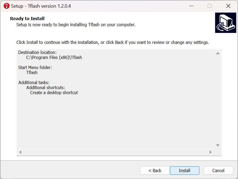The height and width of the screenshot is (179, 238).
Task: Click the 'Ready to Install' heading
Action: click(27, 19)
